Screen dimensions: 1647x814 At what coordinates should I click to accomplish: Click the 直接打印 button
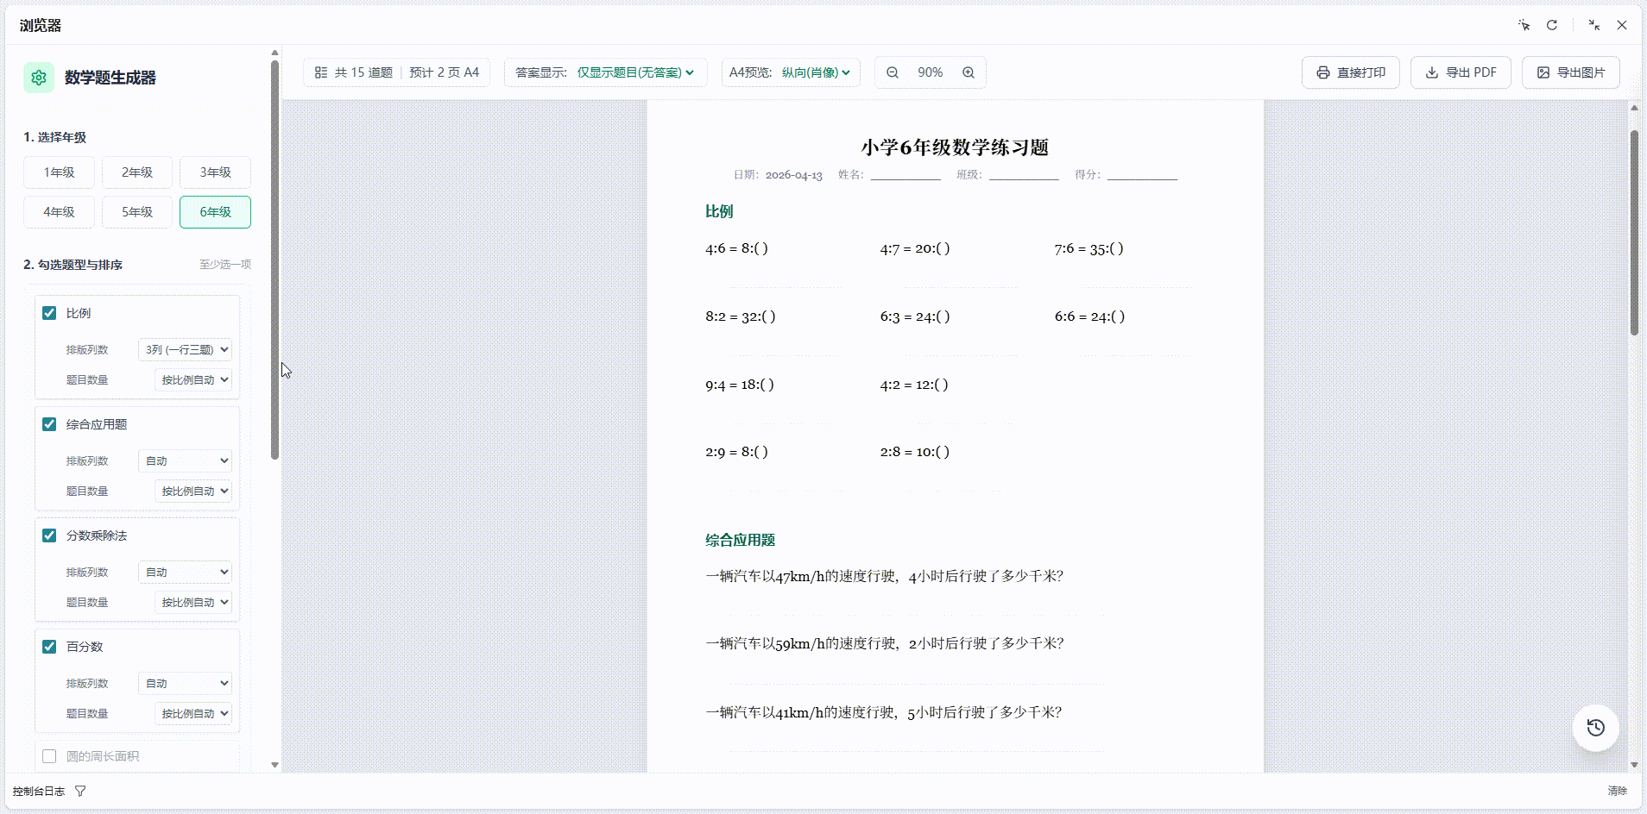click(1350, 72)
